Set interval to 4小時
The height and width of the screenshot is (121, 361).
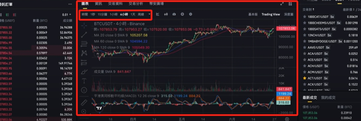pos(124,14)
